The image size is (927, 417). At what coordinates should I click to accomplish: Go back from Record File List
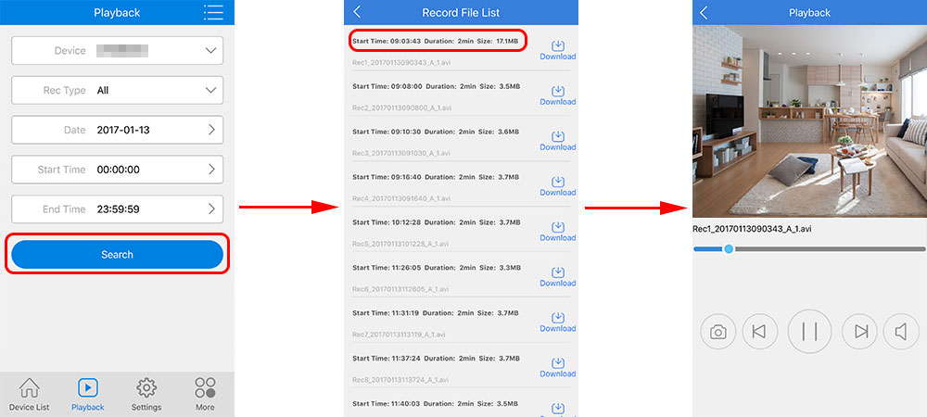click(x=358, y=12)
